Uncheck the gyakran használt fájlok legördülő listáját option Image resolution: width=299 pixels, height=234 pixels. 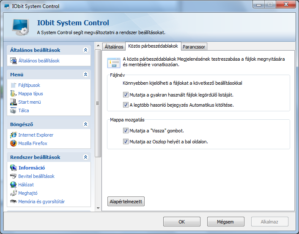click(x=126, y=95)
